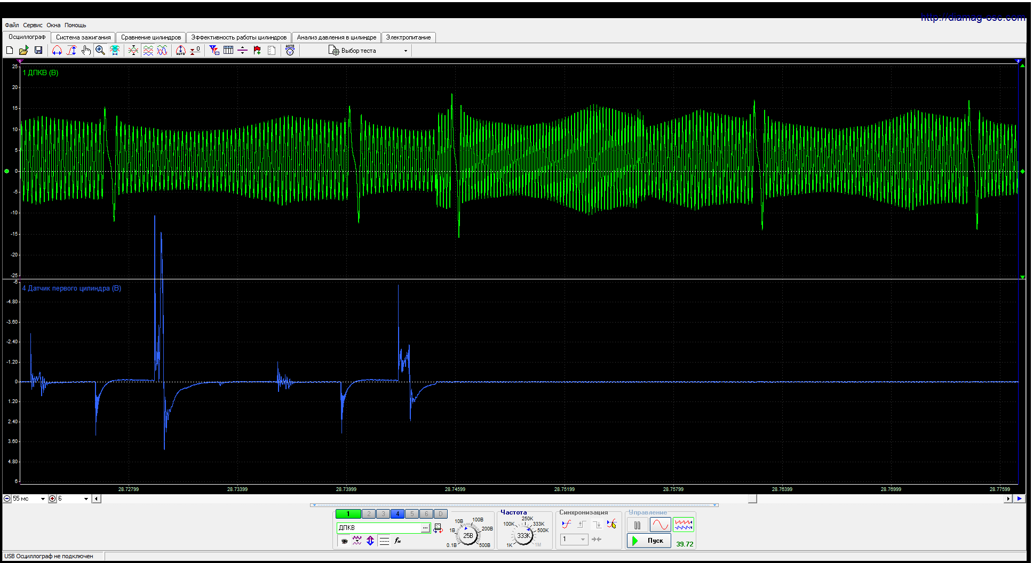Screen dimensions: 1033x563
Task: Adjust the 333K frequency knob
Action: click(523, 535)
